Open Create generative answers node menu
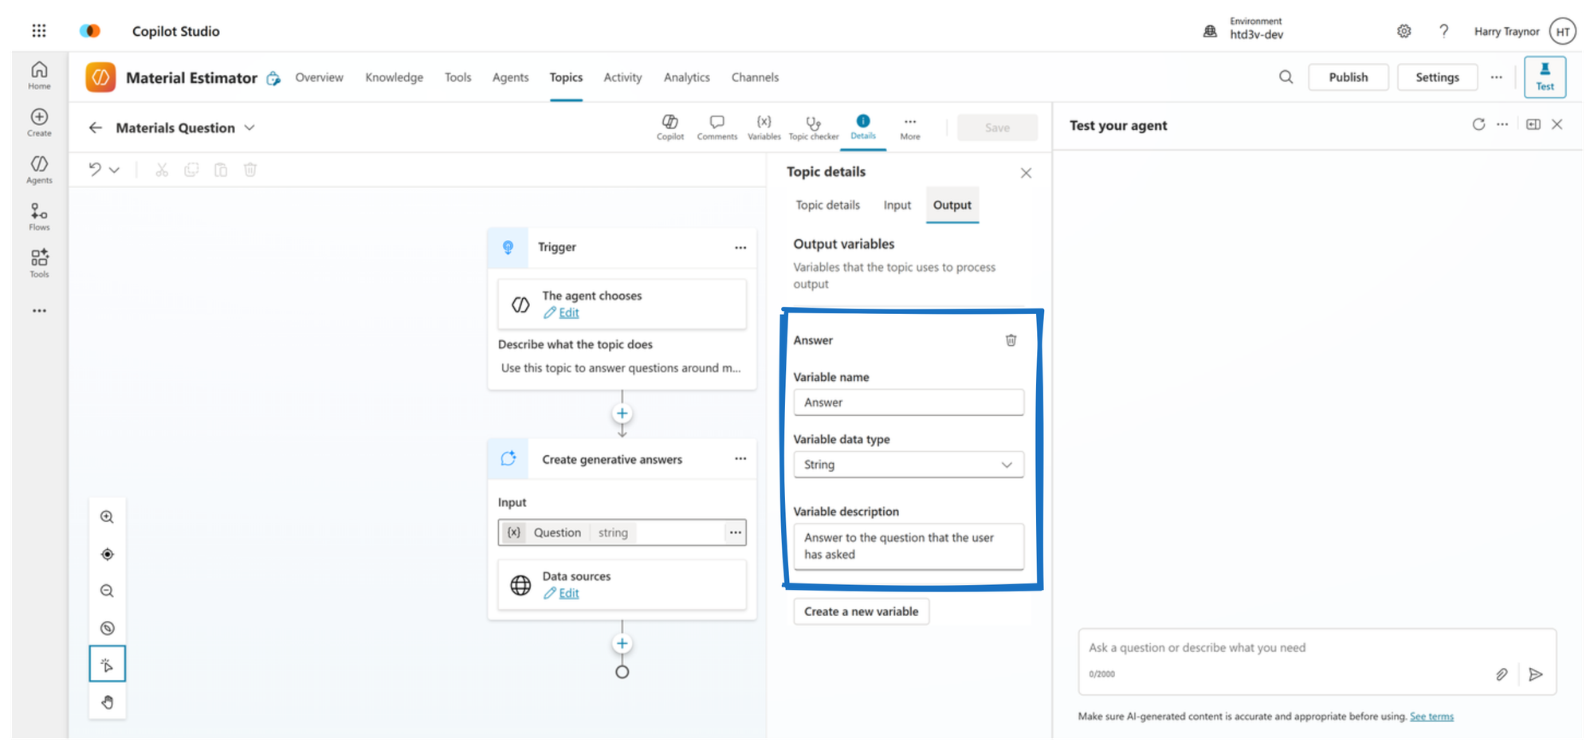 click(740, 459)
